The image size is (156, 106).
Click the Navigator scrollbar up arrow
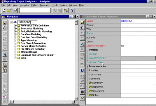(76, 23)
